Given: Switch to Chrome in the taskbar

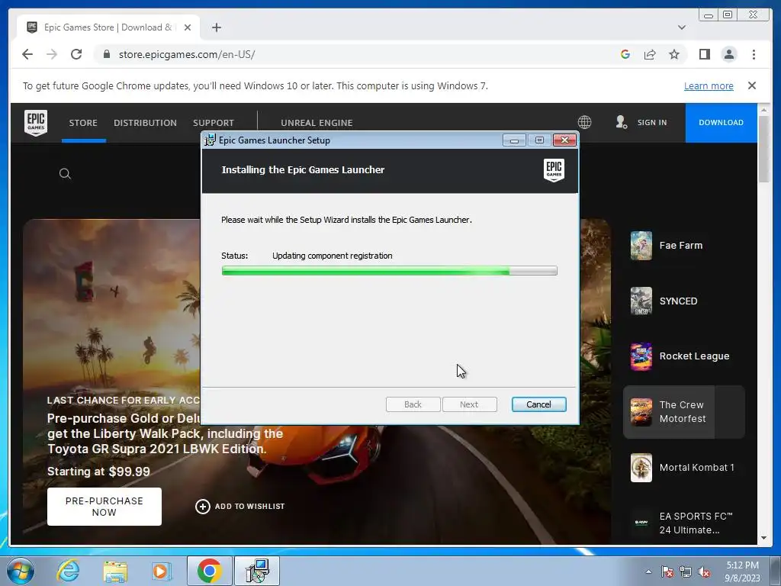Looking at the screenshot, I should click(209, 571).
